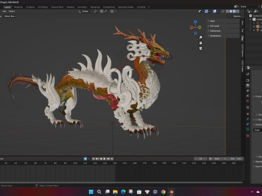Expand the Collections panel in sidebar

coord(215,31)
